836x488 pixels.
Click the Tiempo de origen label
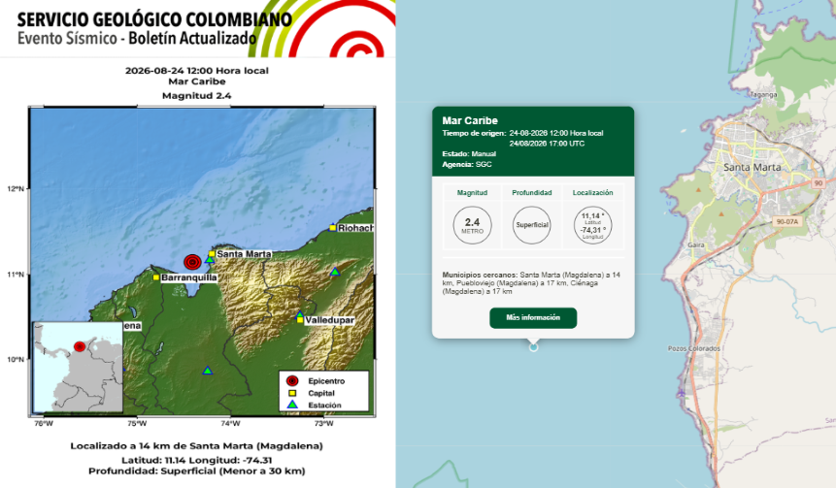click(474, 133)
